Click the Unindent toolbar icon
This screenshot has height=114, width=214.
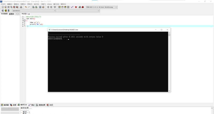[x=51, y=7]
